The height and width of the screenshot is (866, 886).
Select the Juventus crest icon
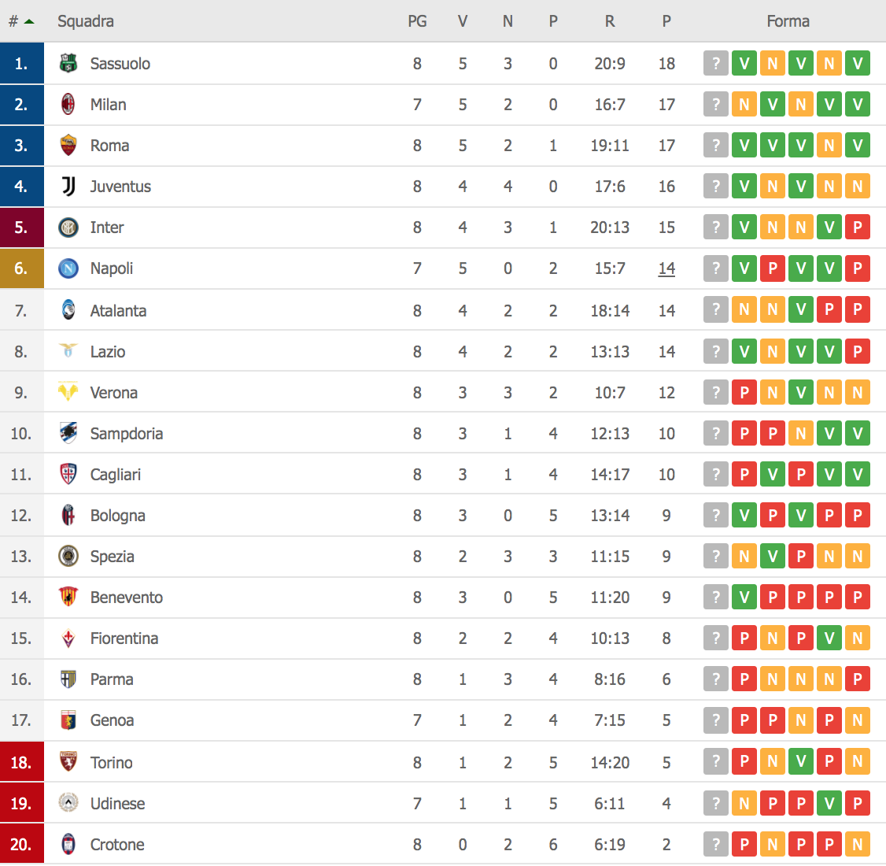[x=69, y=187]
